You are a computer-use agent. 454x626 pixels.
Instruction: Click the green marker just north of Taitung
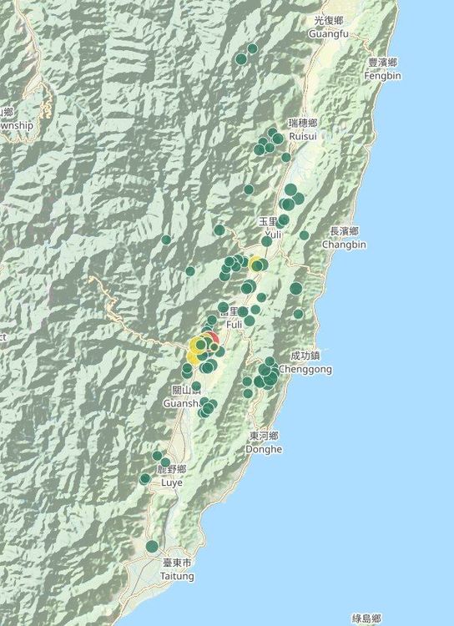pyautogui.click(x=152, y=546)
